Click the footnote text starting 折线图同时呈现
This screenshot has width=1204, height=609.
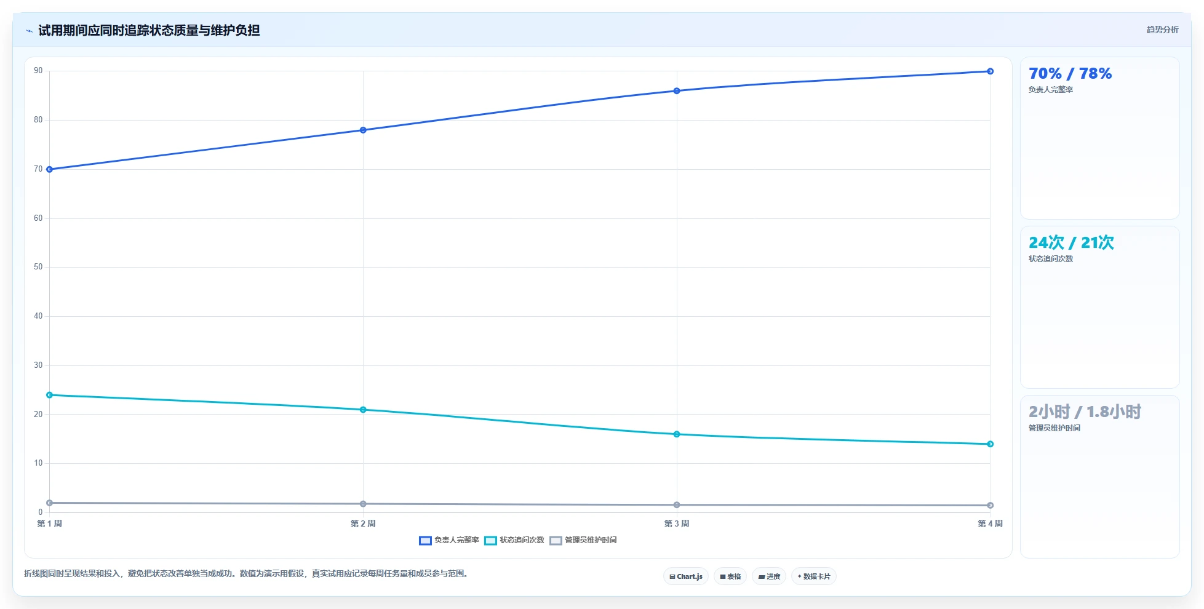(x=247, y=573)
